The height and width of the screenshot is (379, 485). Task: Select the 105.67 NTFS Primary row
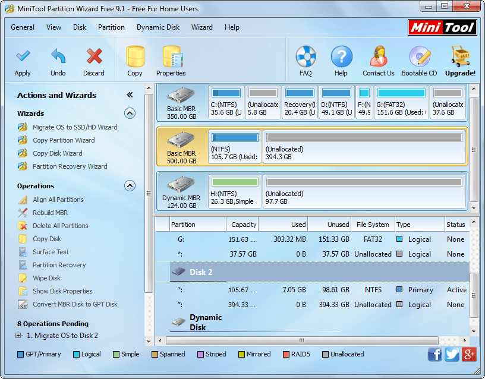pyautogui.click(x=313, y=290)
